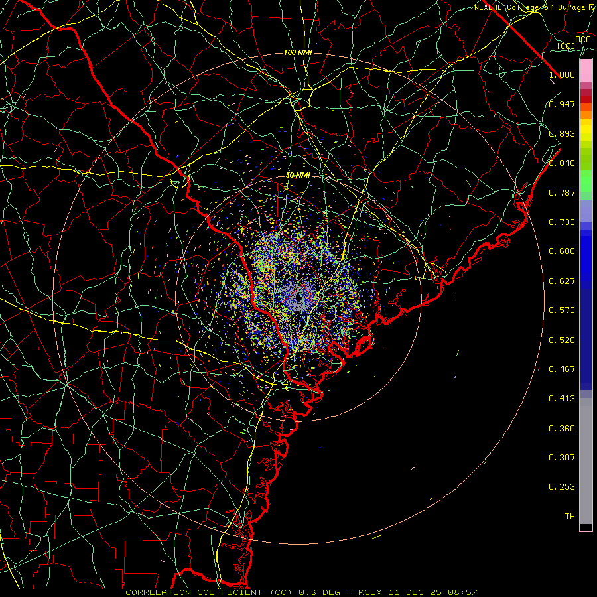The height and width of the screenshot is (597, 597).
Task: Click the 50 NMI range ring label
Action: coord(298,175)
